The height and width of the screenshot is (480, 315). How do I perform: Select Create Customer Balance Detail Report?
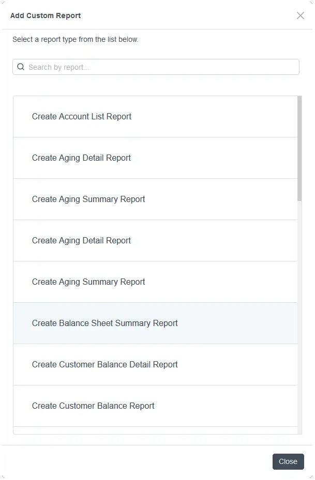point(104,365)
